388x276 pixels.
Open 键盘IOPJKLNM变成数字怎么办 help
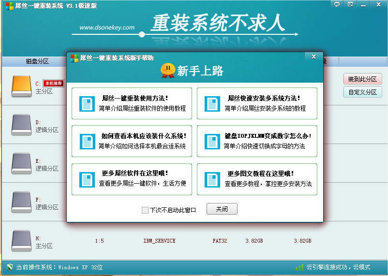[x=257, y=141]
